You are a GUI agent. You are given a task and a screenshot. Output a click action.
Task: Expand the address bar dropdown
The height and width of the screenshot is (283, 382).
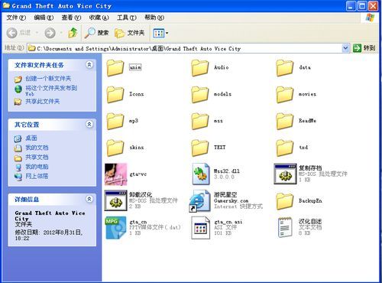click(345, 48)
